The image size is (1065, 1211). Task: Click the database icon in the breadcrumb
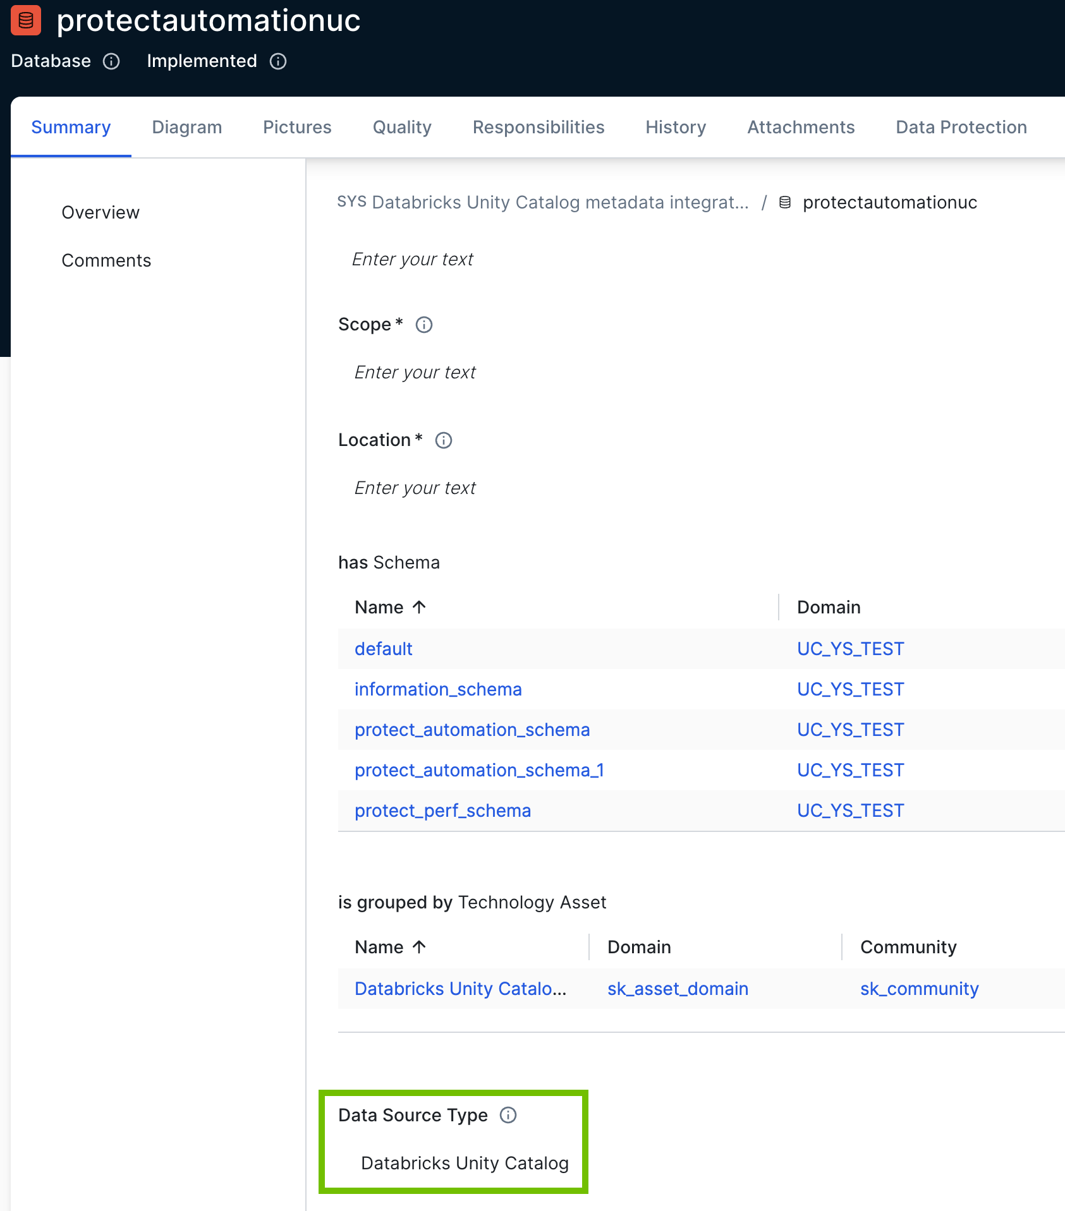pos(784,203)
